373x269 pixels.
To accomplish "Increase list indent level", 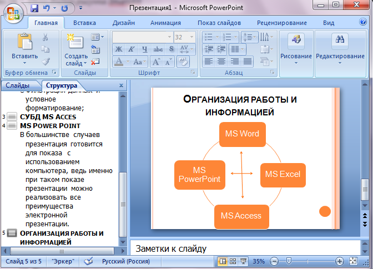I will click(x=221, y=49).
